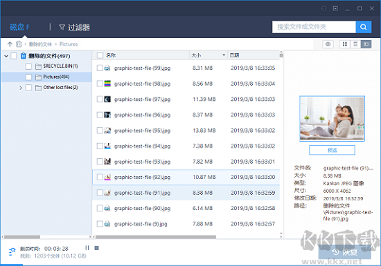Click thumbnail icon of graphic-test-file (93).jpg
Image resolution: width=381 pixels, height=266 pixels.
pos(107,162)
